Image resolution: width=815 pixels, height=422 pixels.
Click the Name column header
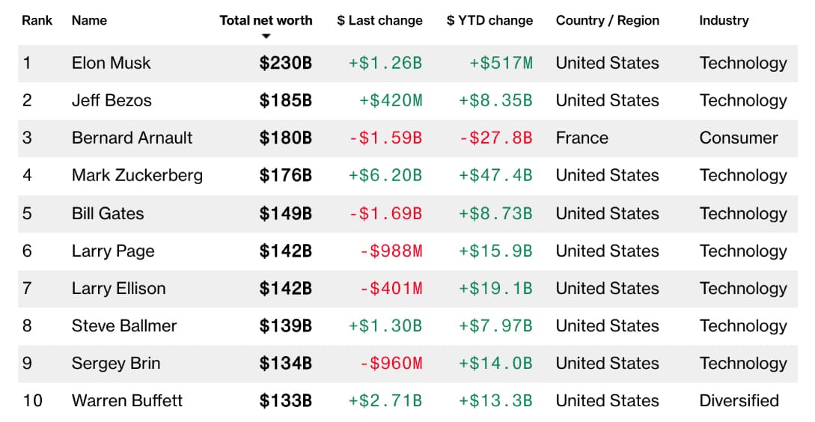click(89, 20)
